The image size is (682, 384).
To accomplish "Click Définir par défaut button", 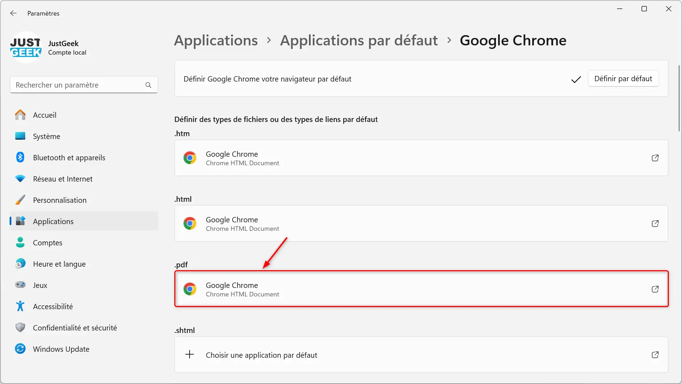I will click(623, 78).
